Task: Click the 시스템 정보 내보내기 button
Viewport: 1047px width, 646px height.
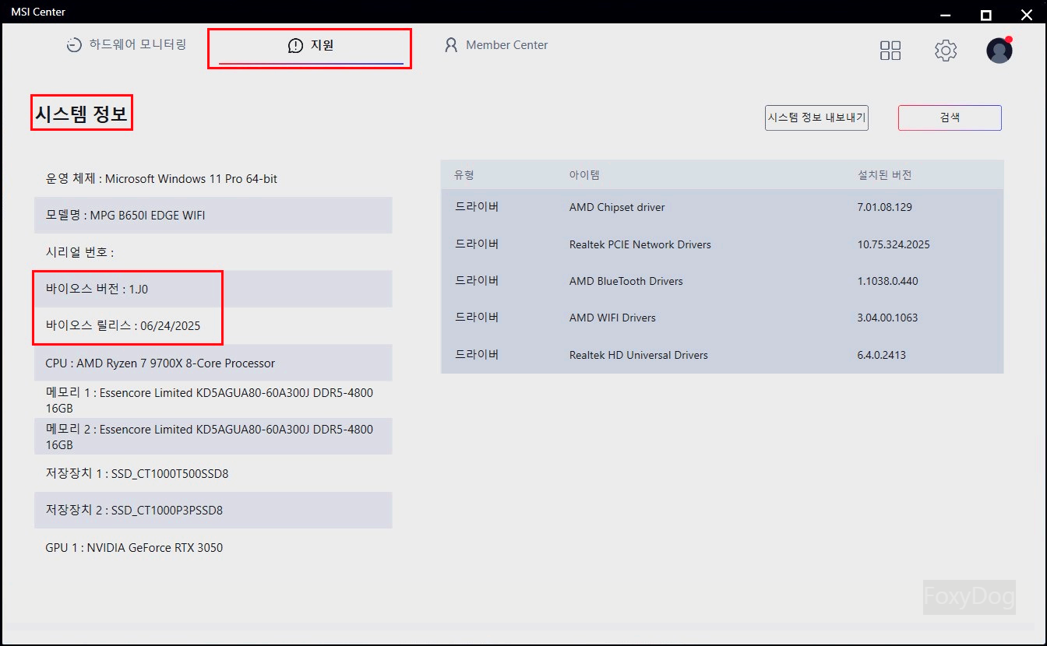Action: click(816, 118)
